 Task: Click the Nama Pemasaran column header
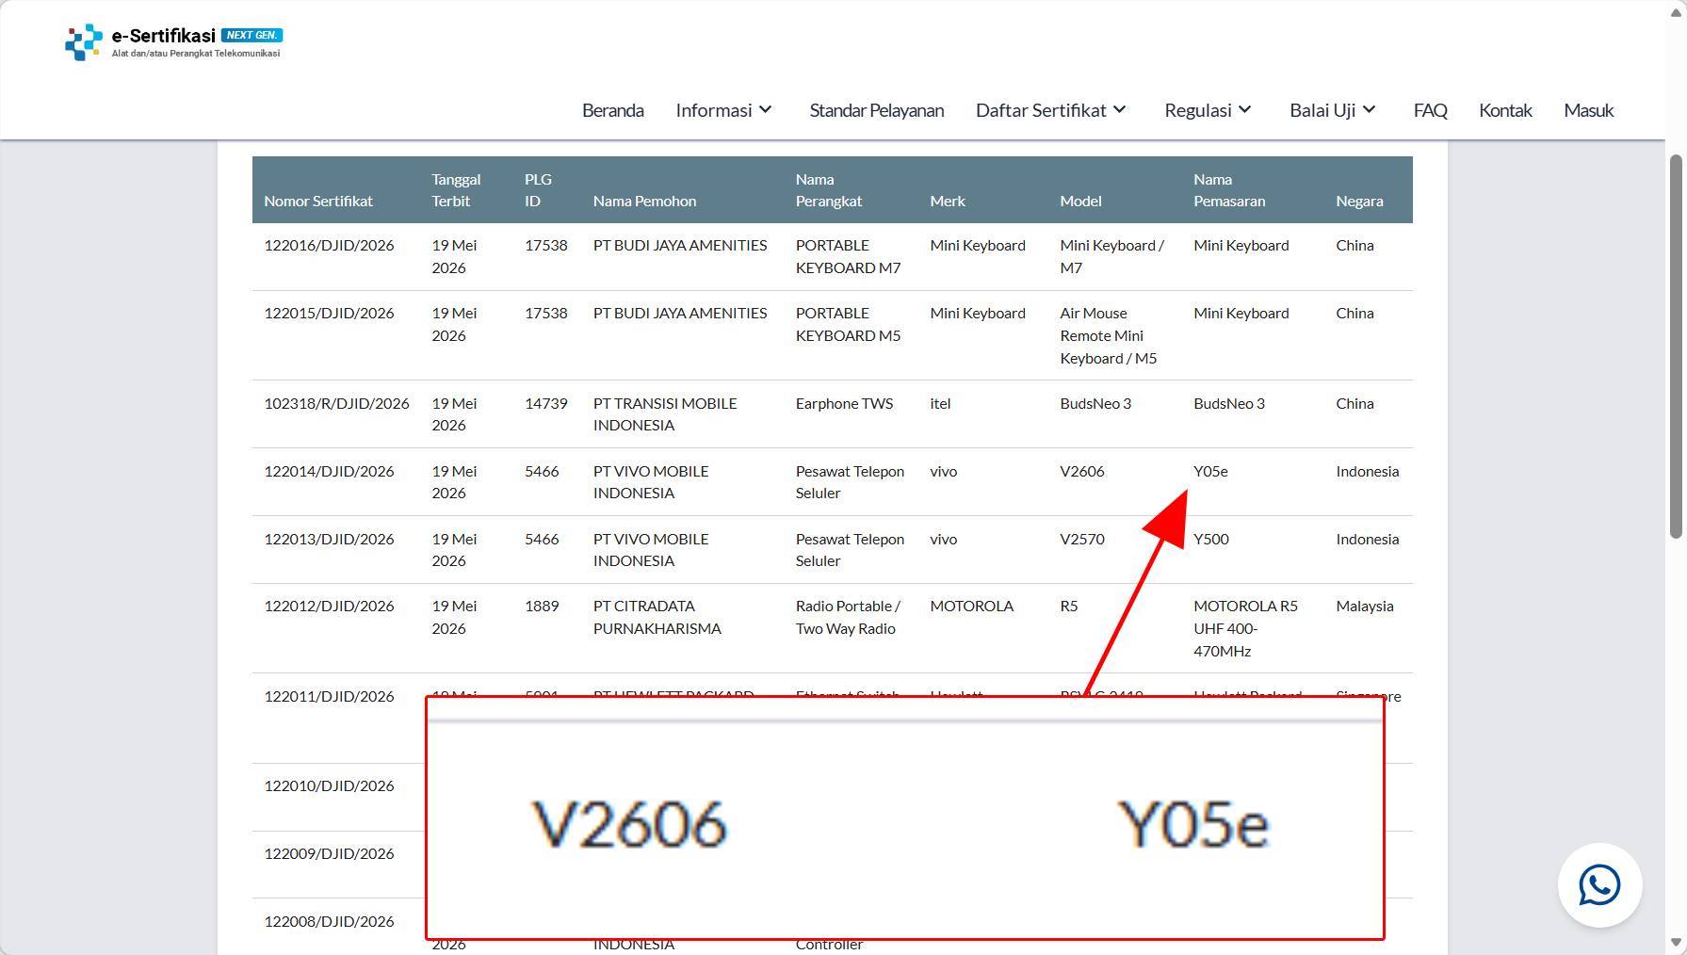coord(1229,190)
